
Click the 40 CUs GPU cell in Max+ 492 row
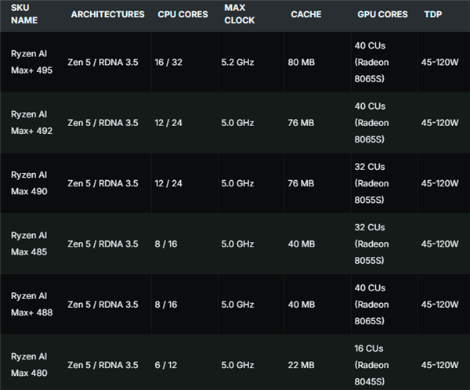click(371, 123)
